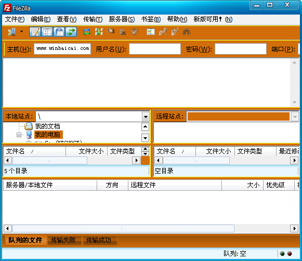Click process queue toolbar icon

pos(99,32)
